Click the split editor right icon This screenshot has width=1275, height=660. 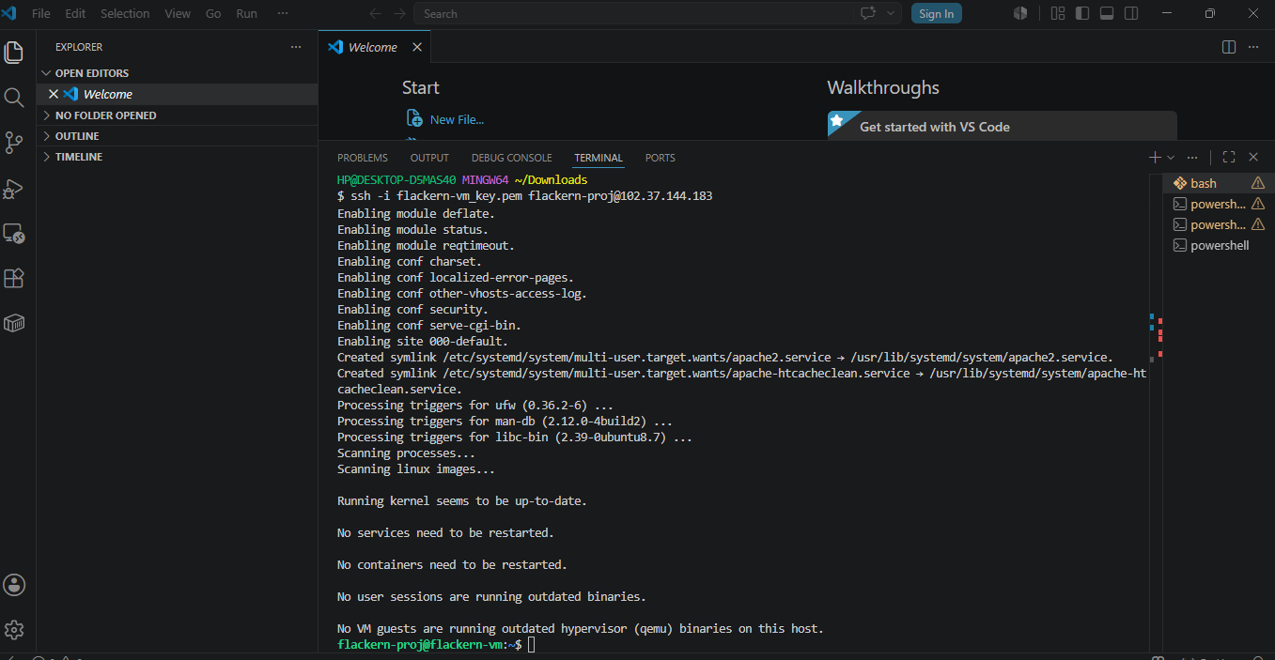point(1229,47)
